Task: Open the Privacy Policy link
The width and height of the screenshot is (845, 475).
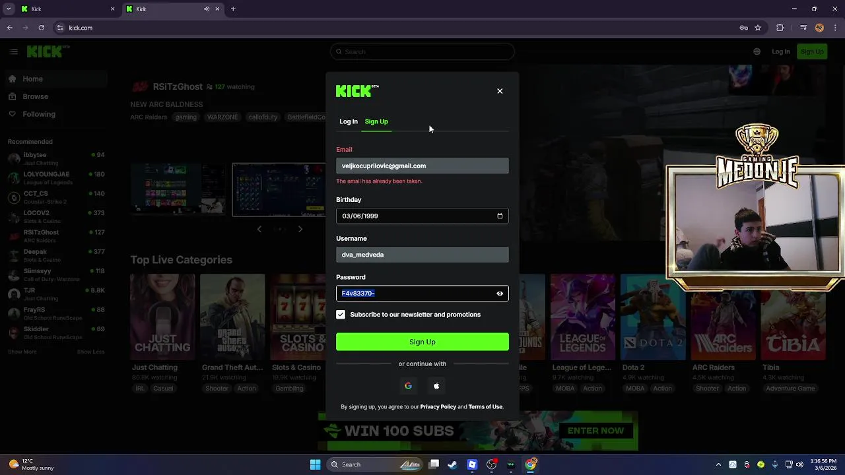Action: 438,407
